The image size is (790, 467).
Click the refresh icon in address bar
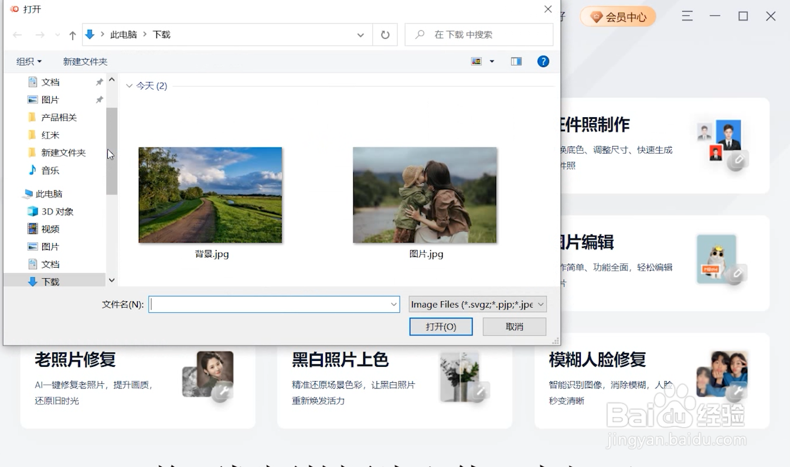(x=385, y=35)
